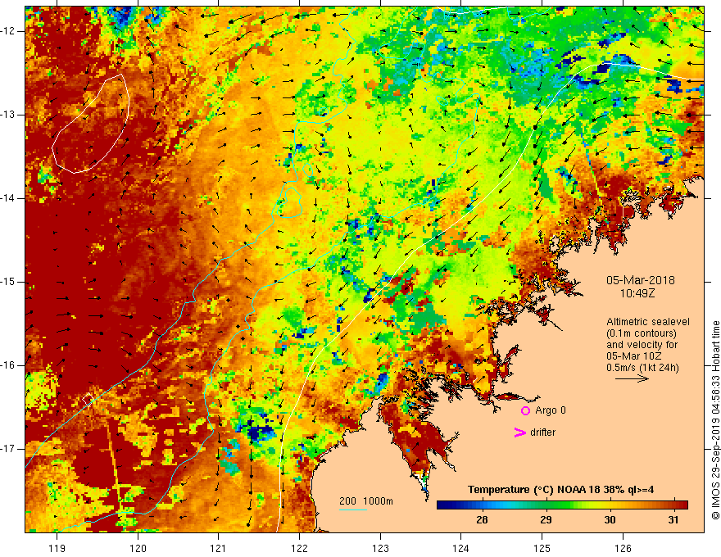Image resolution: width=721 pixels, height=557 pixels.
Task: Click latitude axis label -14
Action: [x=8, y=198]
